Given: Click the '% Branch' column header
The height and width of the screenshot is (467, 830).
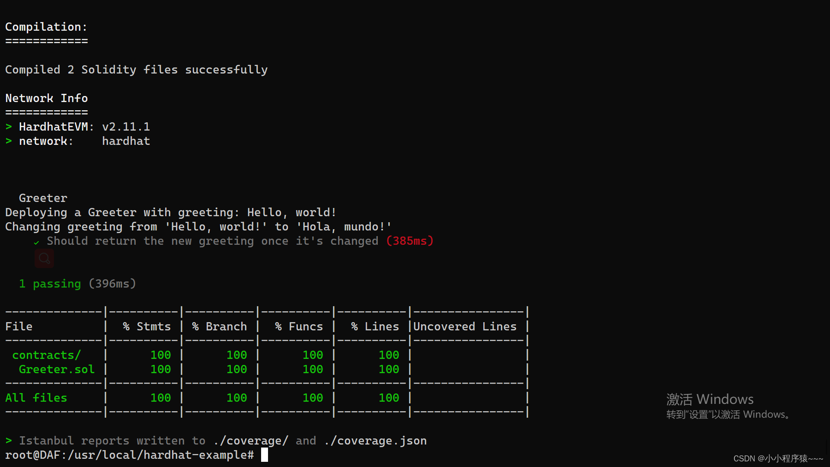Looking at the screenshot, I should (220, 326).
